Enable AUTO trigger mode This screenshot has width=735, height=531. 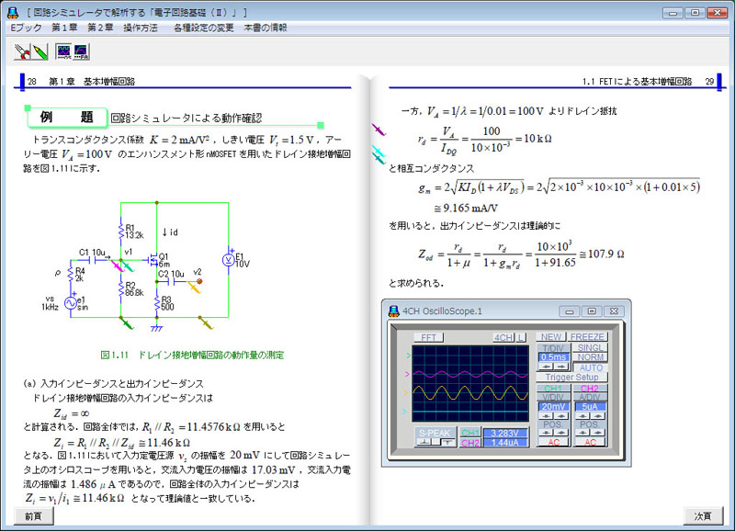tap(591, 367)
